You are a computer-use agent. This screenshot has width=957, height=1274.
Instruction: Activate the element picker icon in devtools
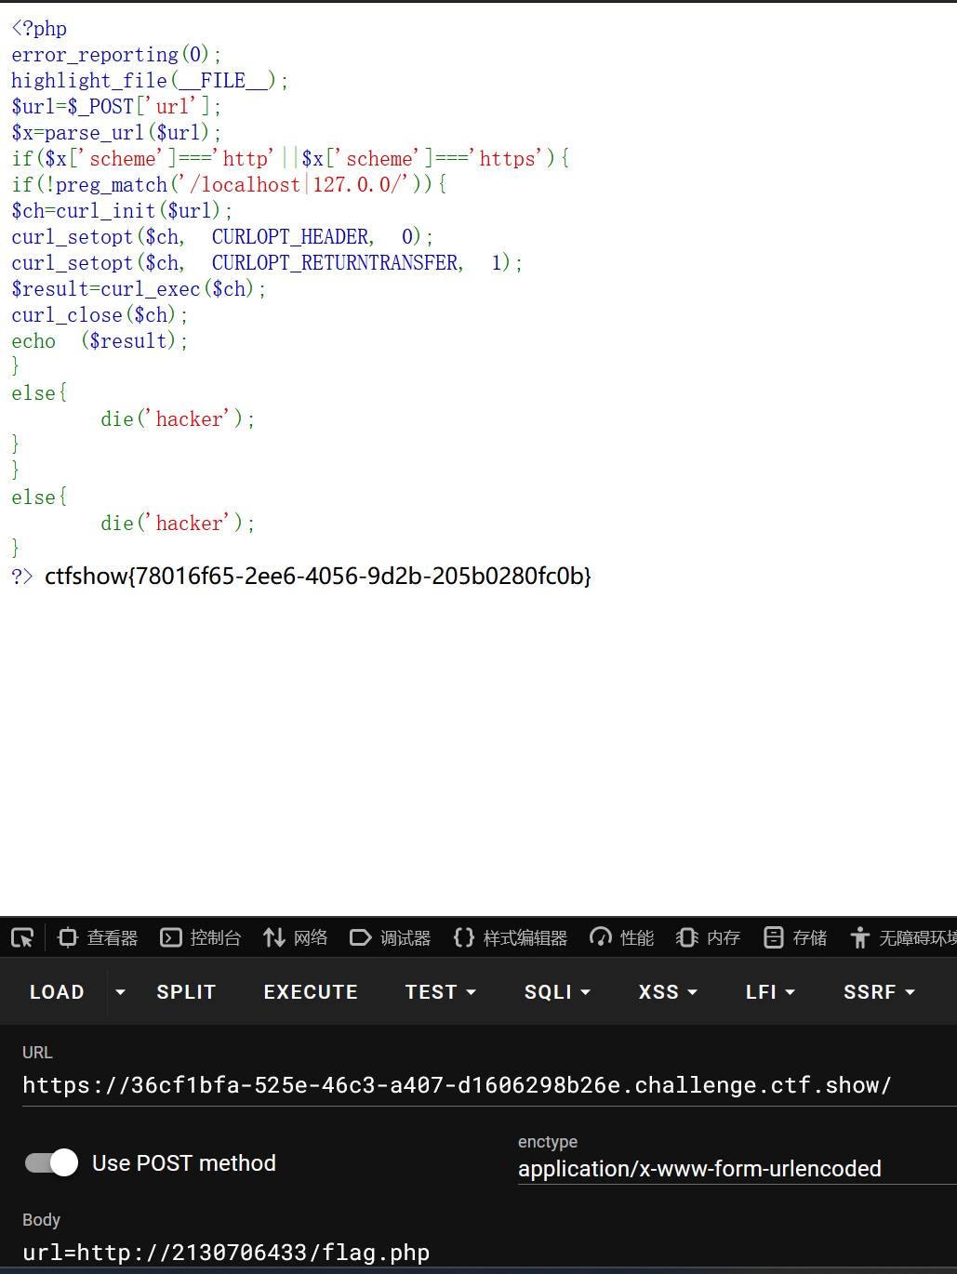tap(22, 937)
